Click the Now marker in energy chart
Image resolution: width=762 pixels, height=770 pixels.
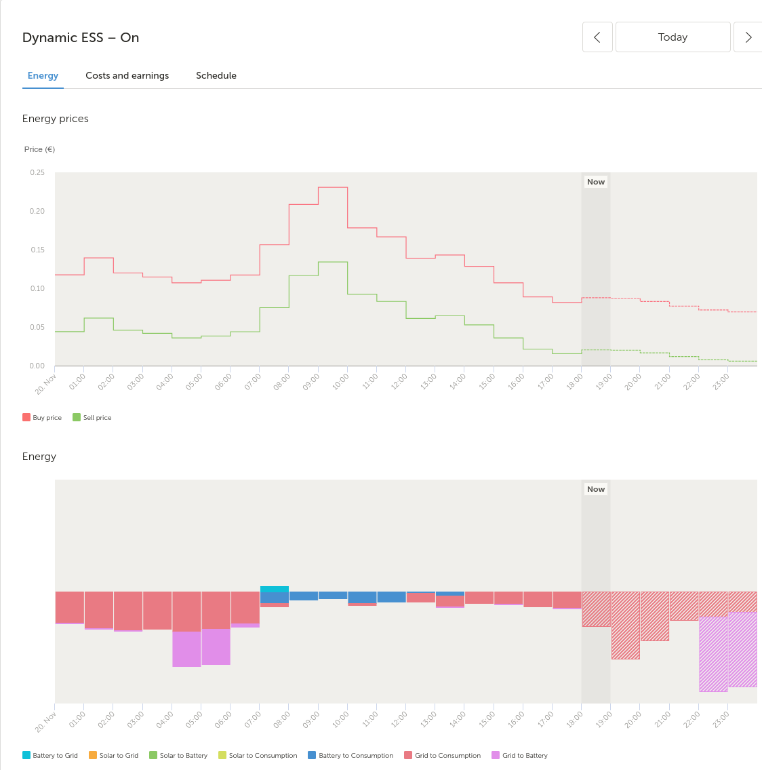point(596,489)
